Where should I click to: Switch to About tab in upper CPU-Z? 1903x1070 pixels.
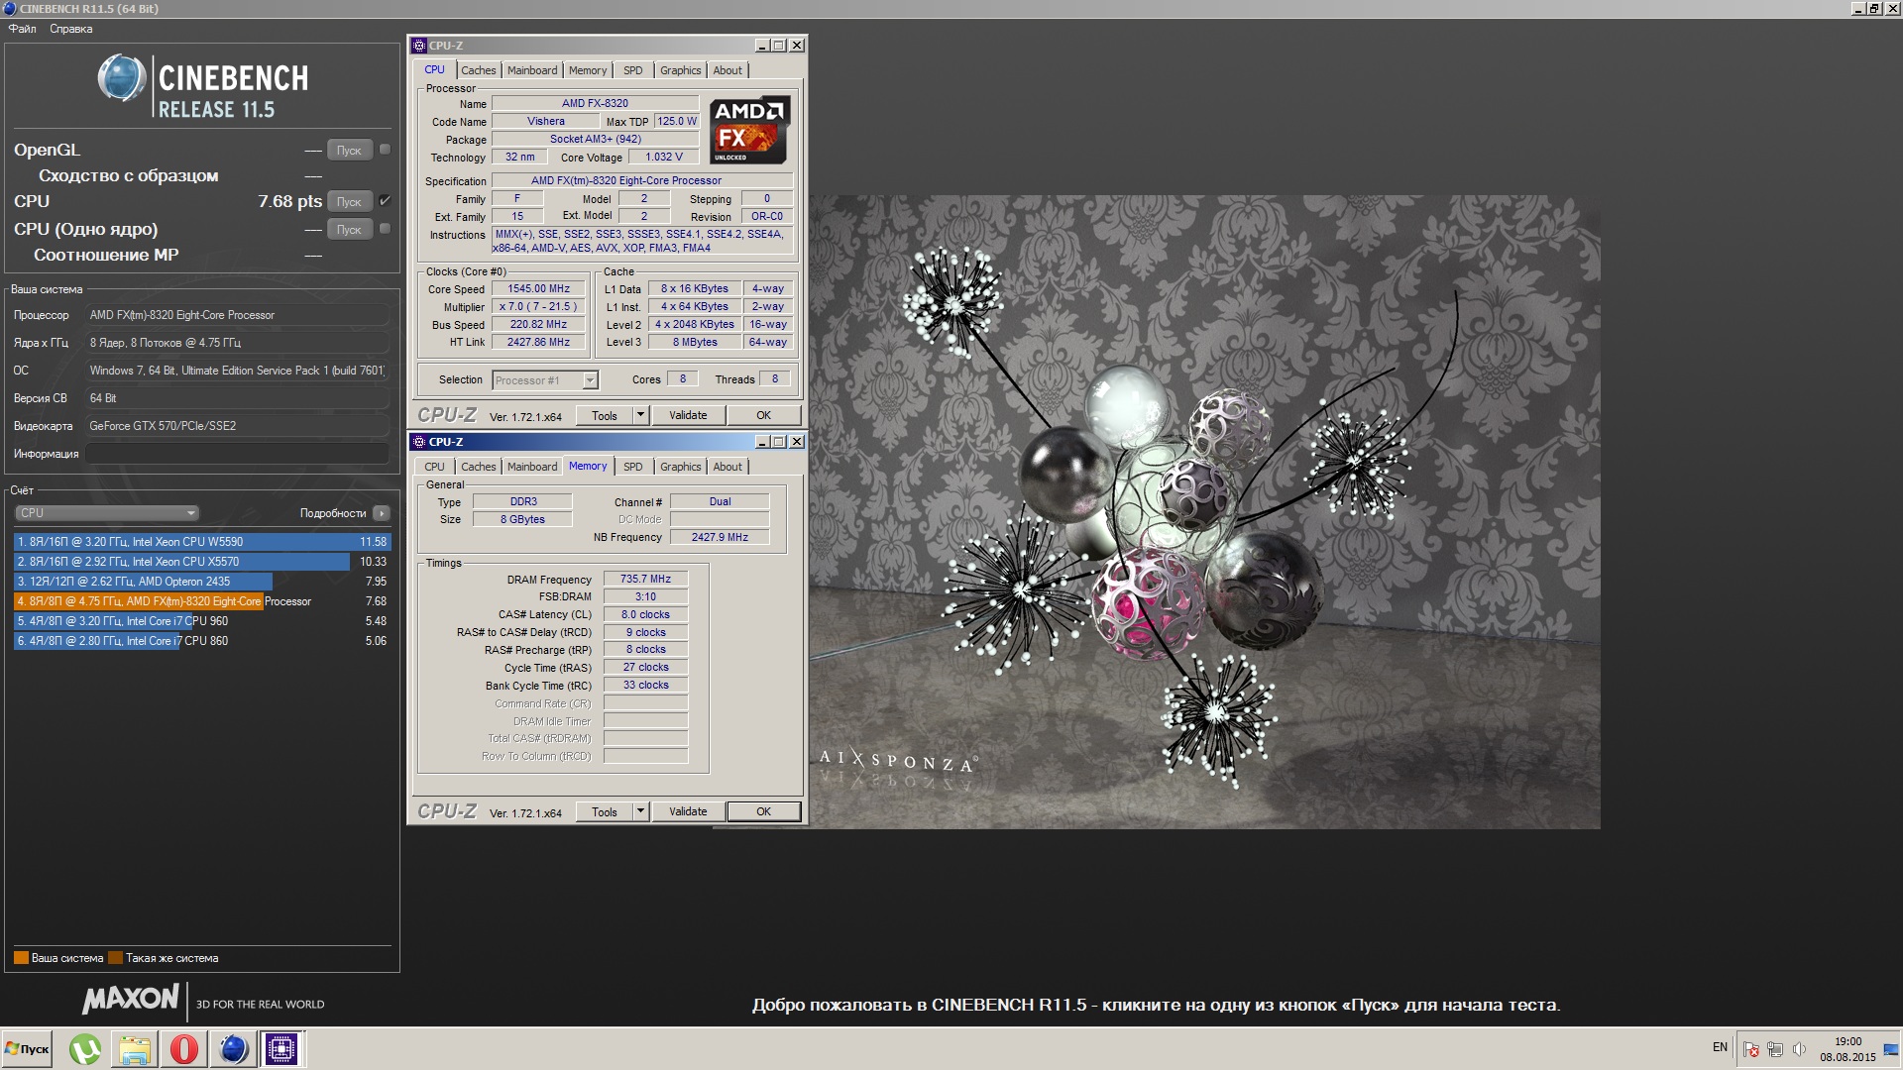coord(728,70)
